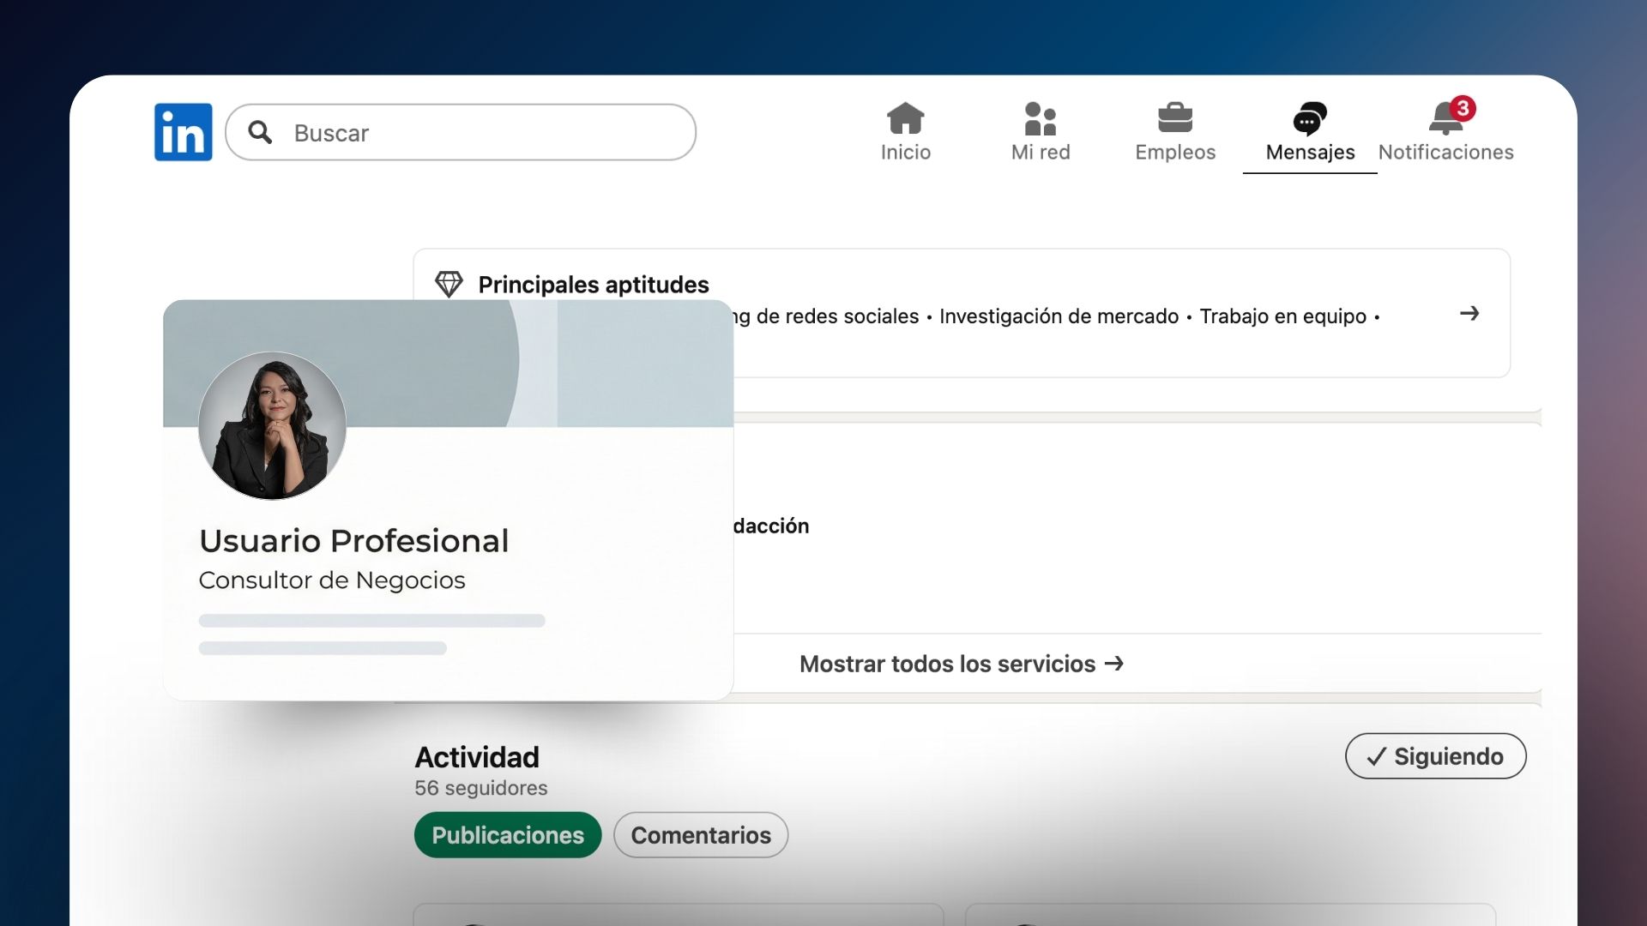The image size is (1647, 926).
Task: Open Inicio via the house icon
Action: point(905,118)
